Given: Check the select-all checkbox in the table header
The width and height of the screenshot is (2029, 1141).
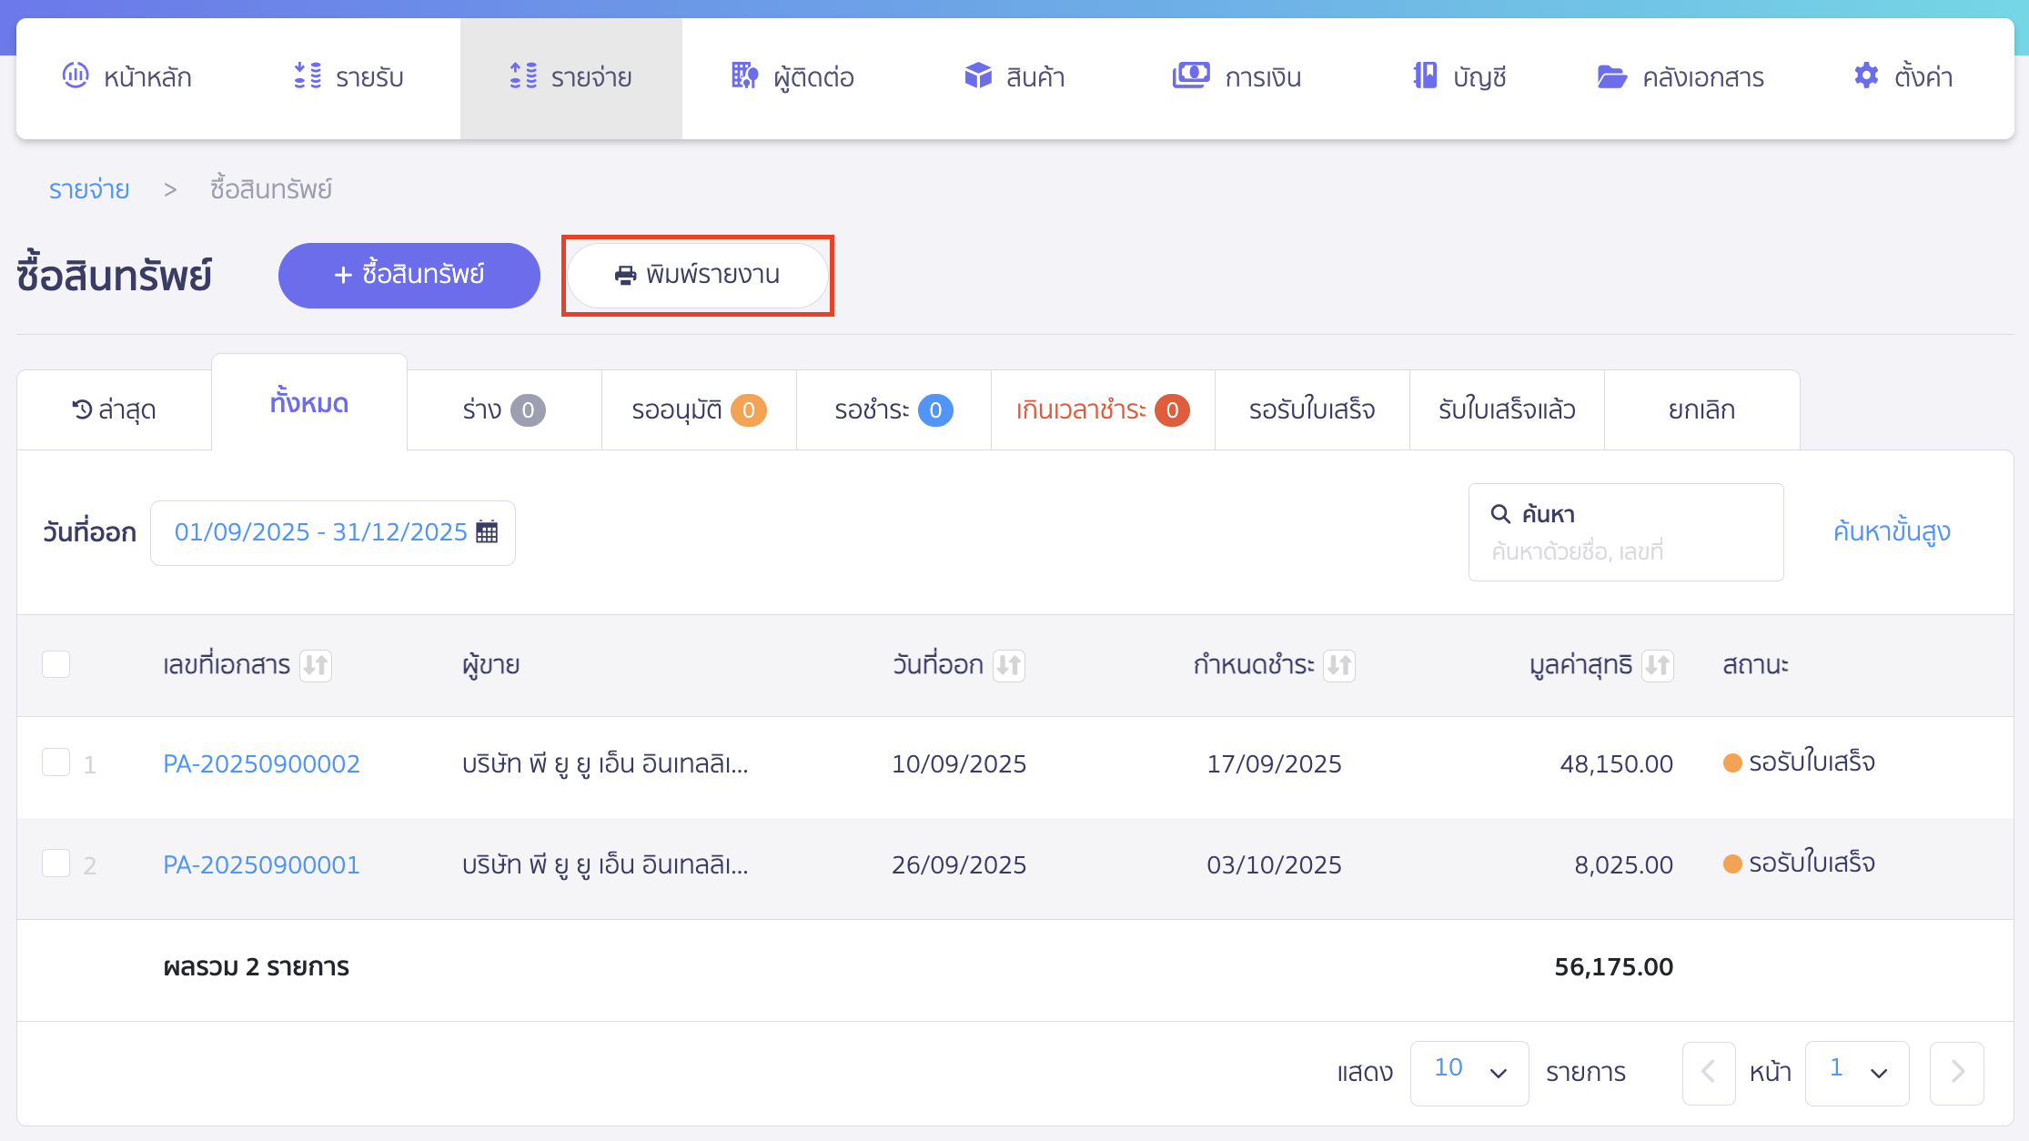Looking at the screenshot, I should [56, 664].
